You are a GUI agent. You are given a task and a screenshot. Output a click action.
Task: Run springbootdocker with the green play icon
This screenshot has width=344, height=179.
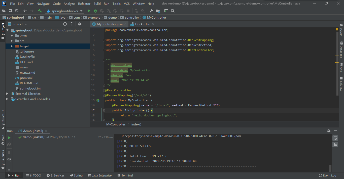pyautogui.click(x=89, y=11)
